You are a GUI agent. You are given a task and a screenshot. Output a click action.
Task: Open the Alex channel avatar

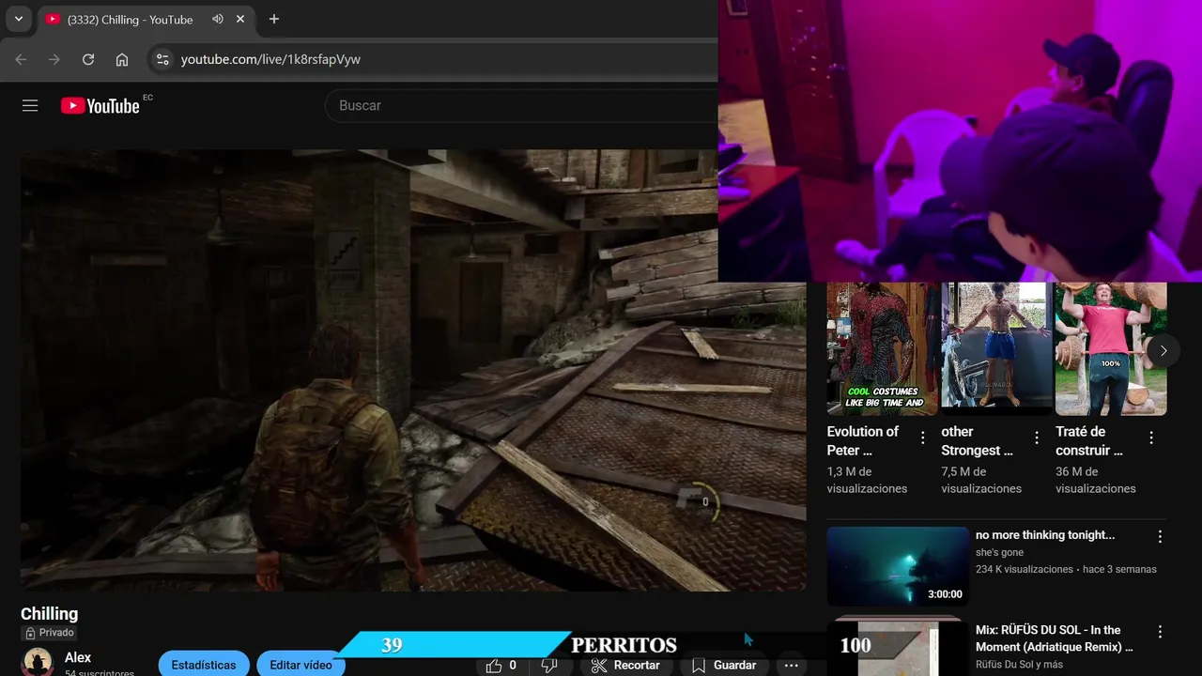point(38,663)
